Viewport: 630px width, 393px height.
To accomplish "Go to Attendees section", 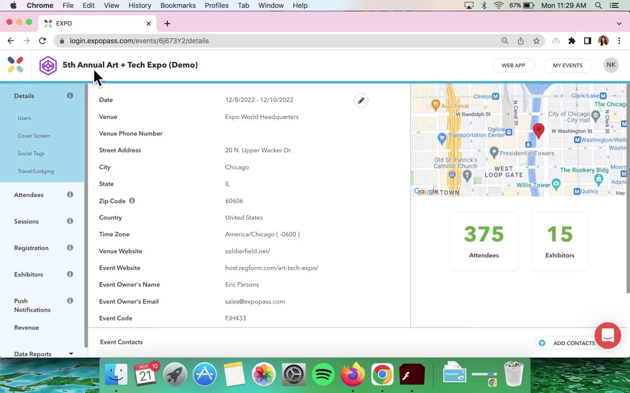I will pyautogui.click(x=29, y=195).
